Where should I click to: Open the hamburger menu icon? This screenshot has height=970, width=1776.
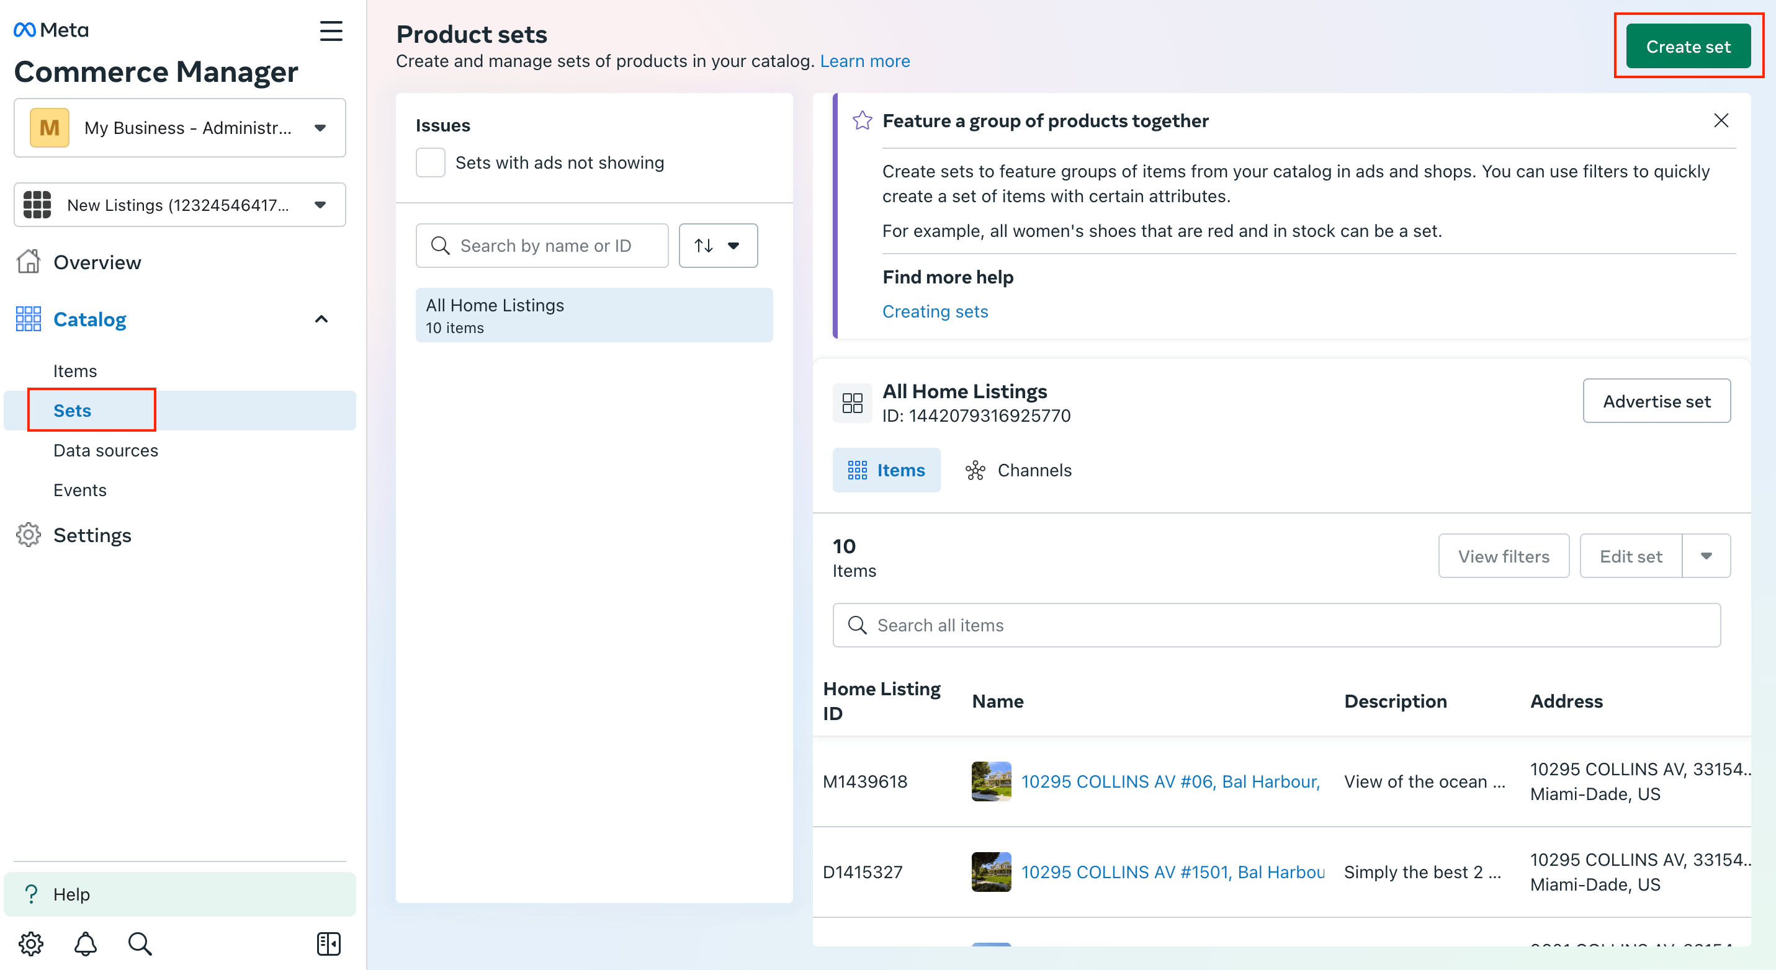coord(331,30)
